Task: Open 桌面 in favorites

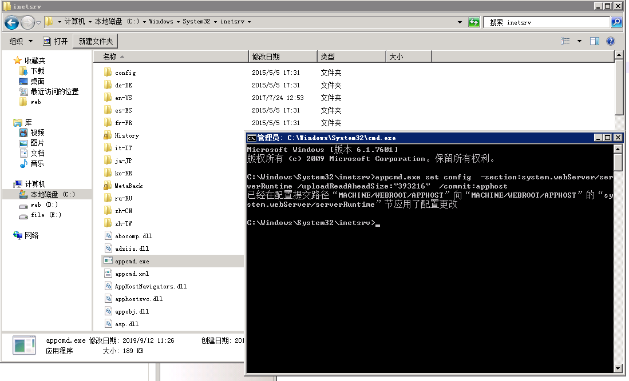Action: tap(32, 82)
